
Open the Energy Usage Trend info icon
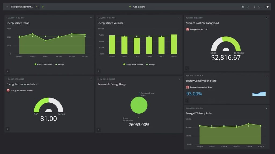8,71
